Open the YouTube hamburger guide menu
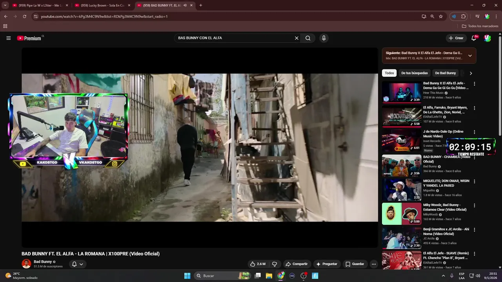Viewport: 502px width, 282px height. (8, 38)
